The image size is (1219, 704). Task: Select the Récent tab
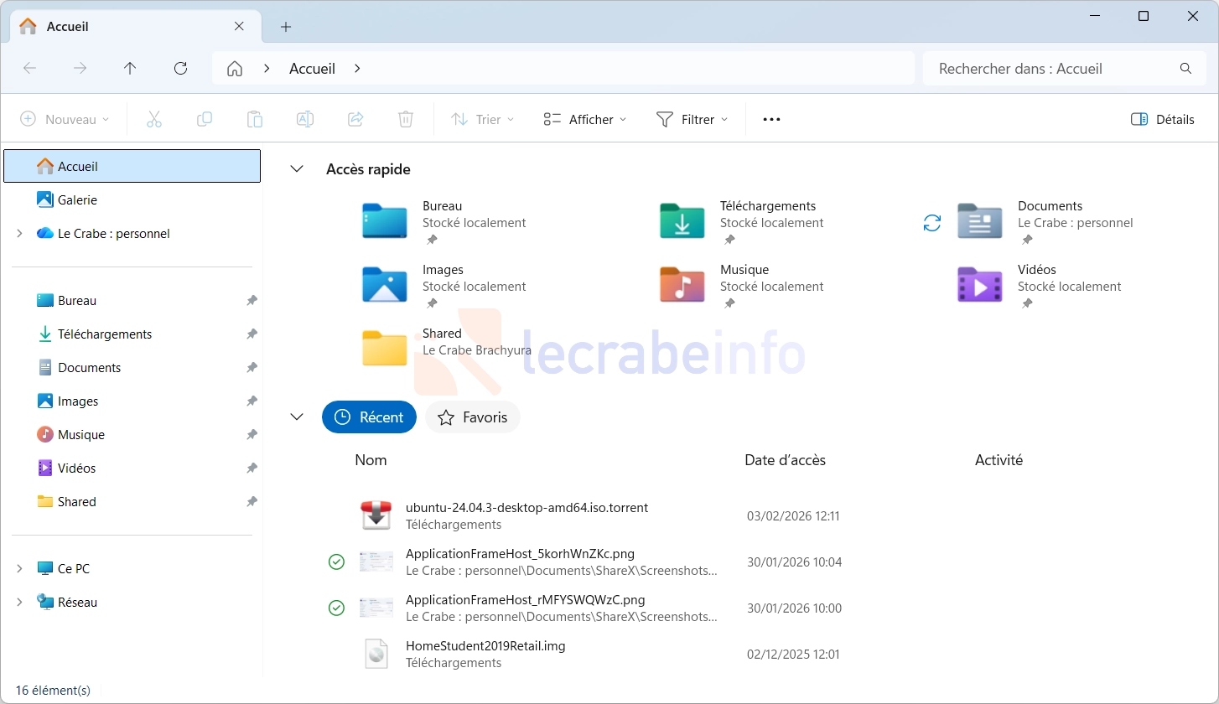(x=369, y=417)
